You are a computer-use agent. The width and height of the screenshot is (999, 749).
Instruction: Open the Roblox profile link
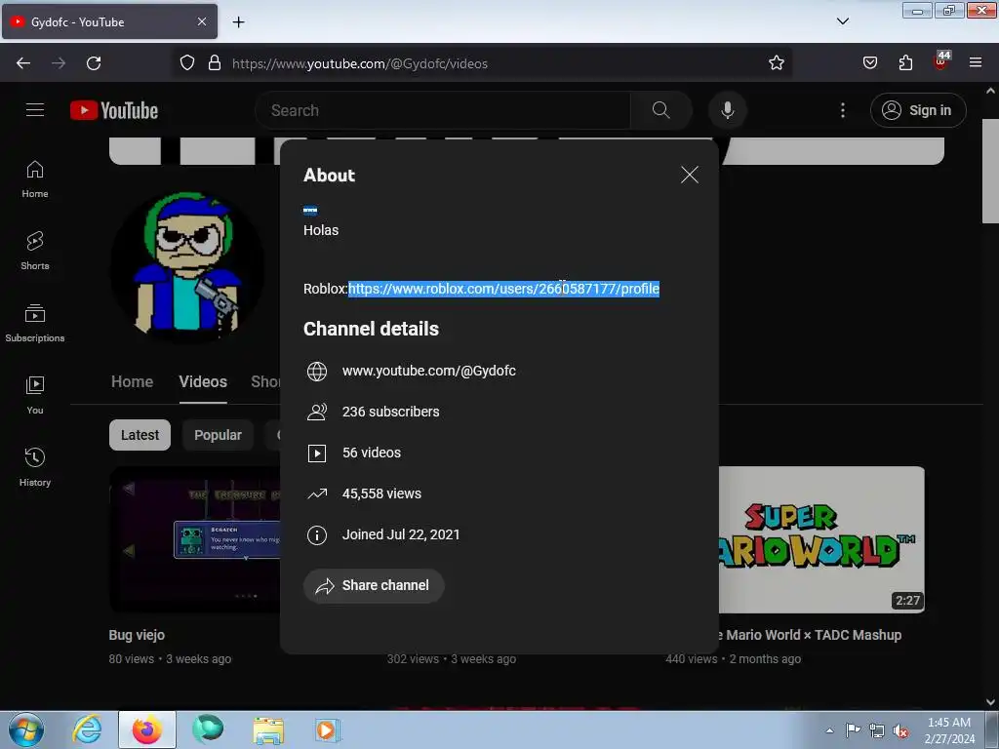pos(503,289)
